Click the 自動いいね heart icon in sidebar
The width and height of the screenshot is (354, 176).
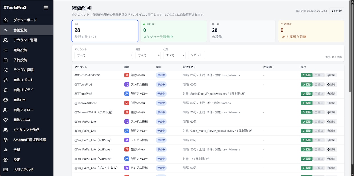6,120
